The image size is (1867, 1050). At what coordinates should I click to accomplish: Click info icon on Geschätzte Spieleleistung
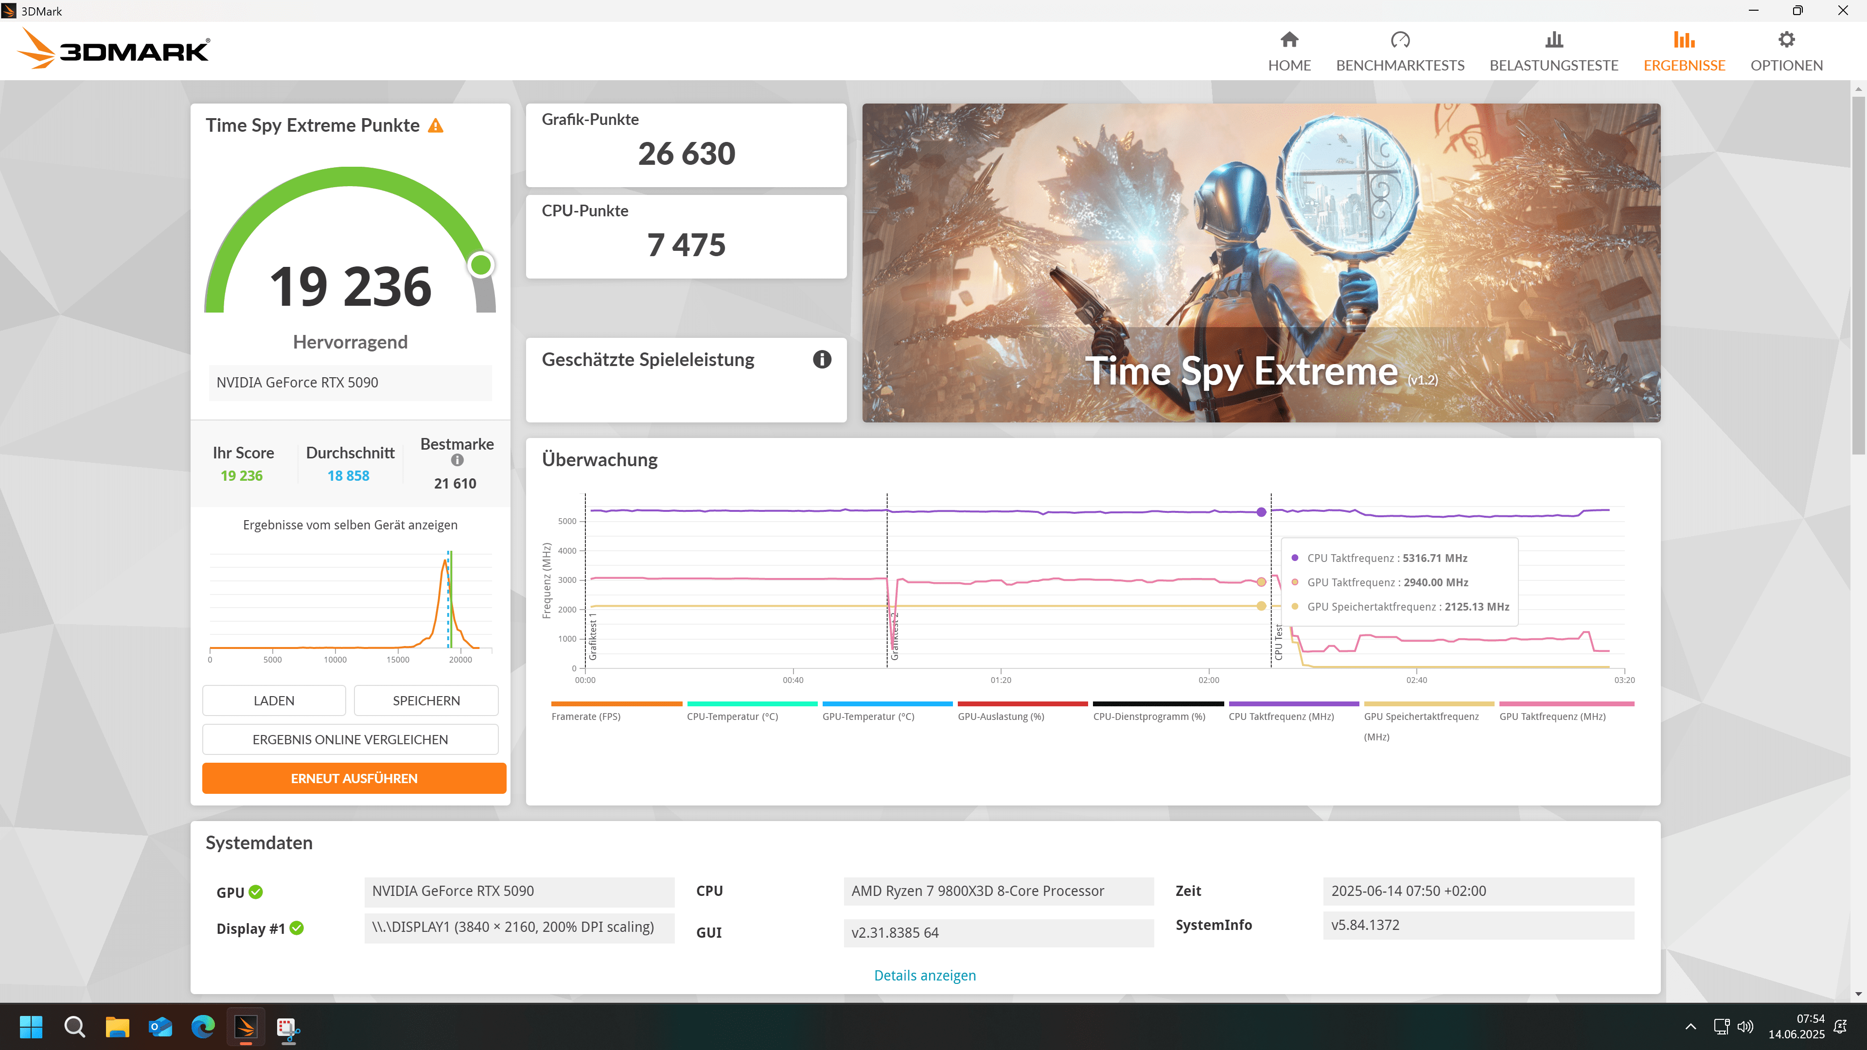click(821, 359)
